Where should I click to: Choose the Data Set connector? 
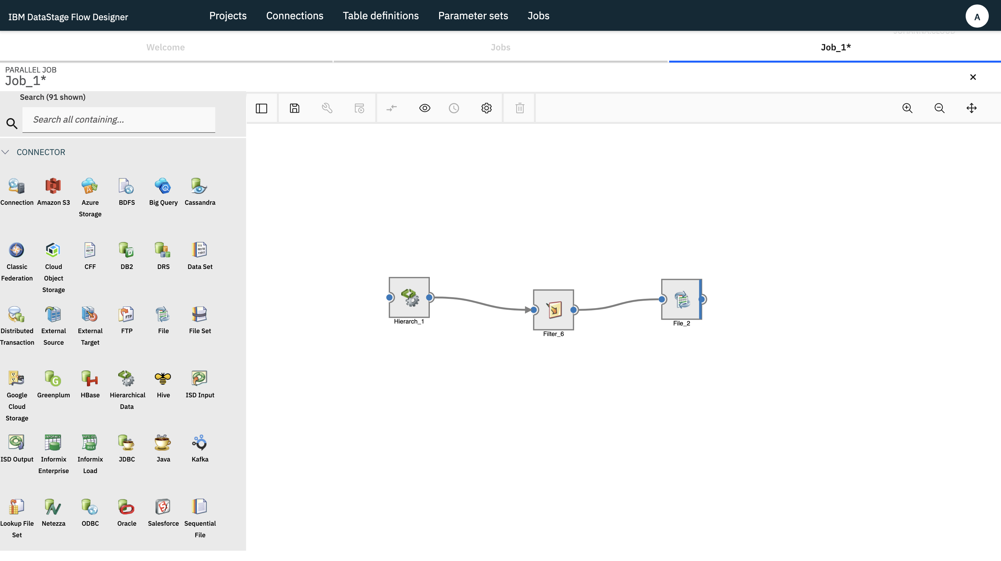pos(200,250)
